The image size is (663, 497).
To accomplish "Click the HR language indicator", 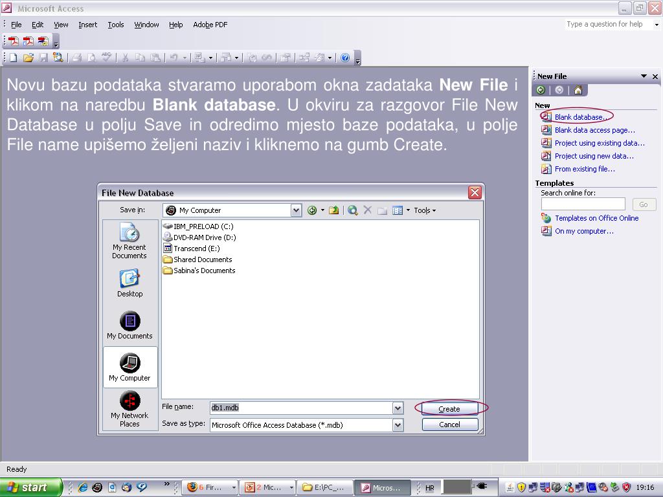I will (x=430, y=488).
